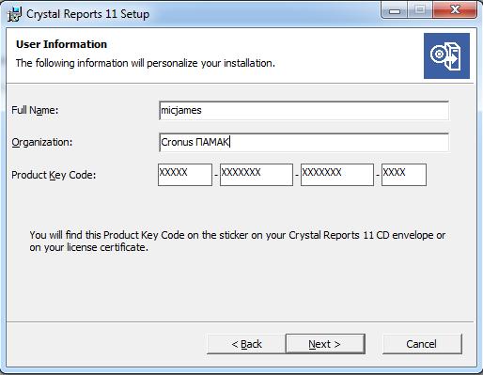
Task: Click the Organization label
Action: 42,142
